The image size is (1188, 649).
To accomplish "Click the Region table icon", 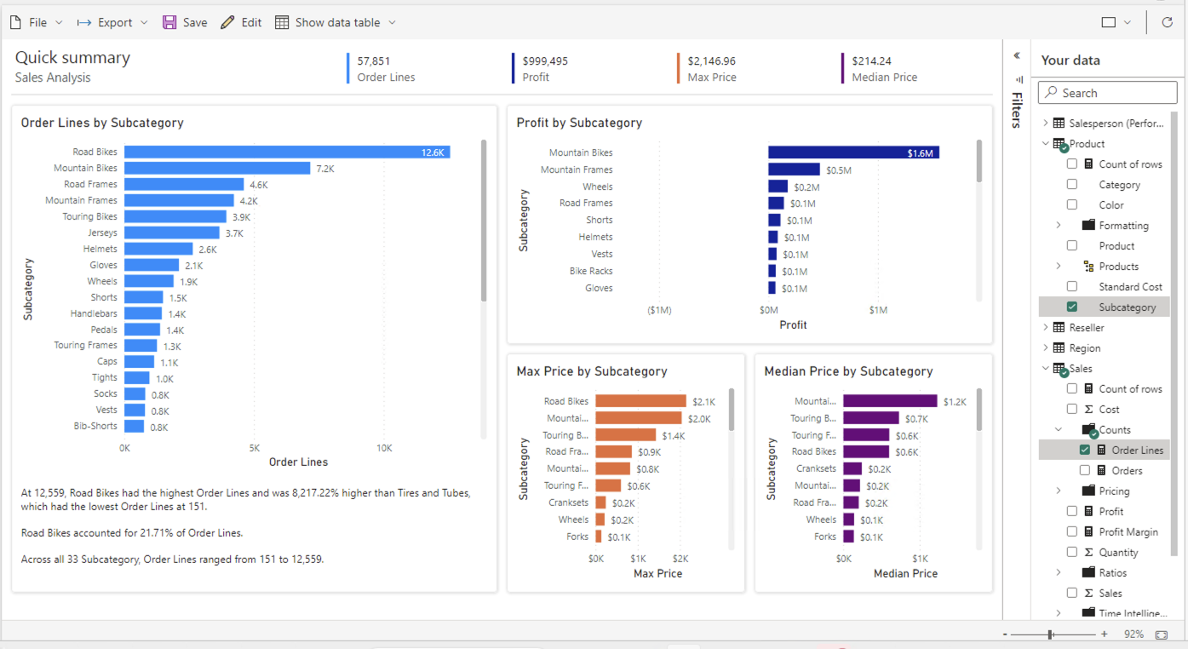I will 1059,348.
